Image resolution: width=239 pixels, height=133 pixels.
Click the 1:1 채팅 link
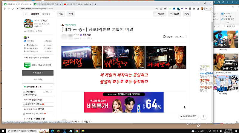click(87, 35)
